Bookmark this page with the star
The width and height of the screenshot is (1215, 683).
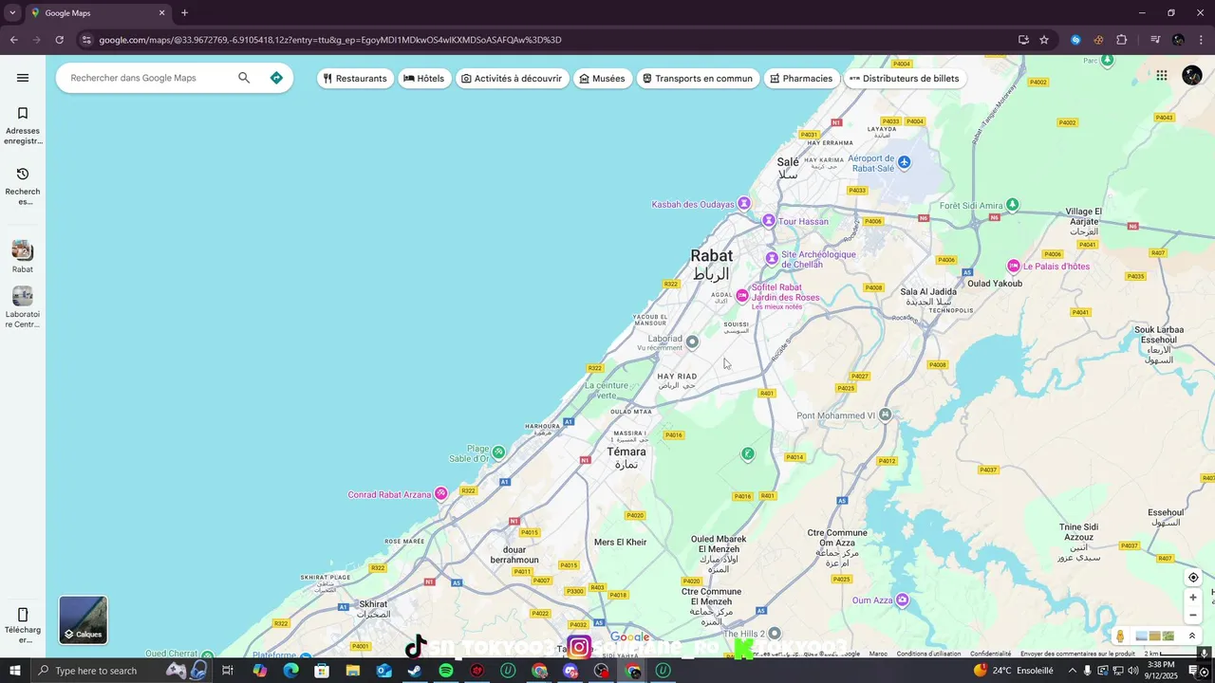point(1044,40)
